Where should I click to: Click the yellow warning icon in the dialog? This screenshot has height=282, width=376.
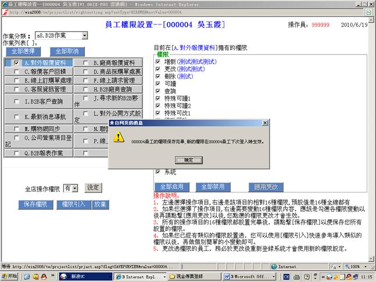(x=119, y=137)
